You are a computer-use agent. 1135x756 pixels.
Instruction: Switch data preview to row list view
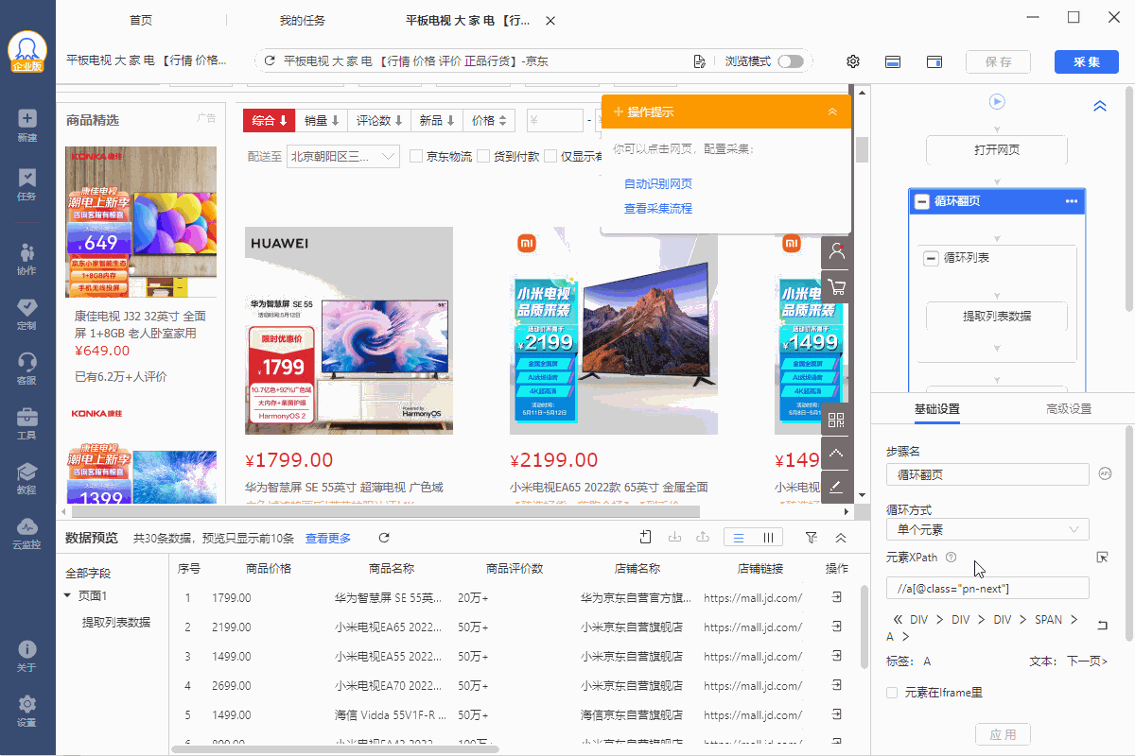739,537
